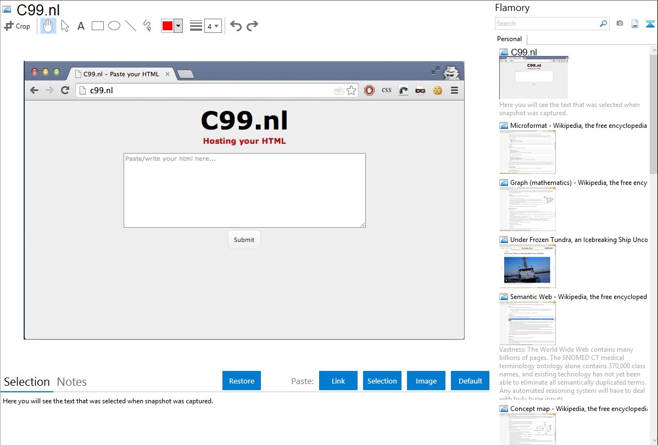Select the rectangle drawing tool
This screenshot has width=658, height=445.
click(x=97, y=26)
